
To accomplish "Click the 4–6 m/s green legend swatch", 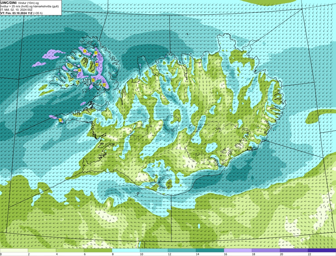I will tap(70, 250).
